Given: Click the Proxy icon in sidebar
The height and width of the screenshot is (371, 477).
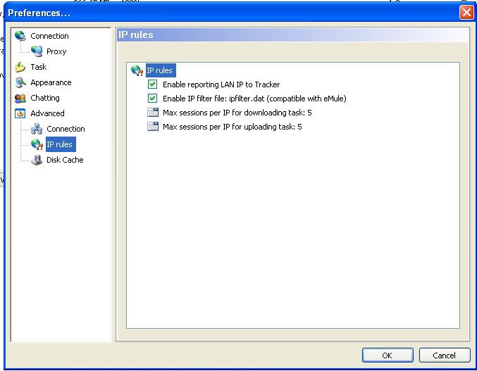Looking at the screenshot, I should click(x=37, y=51).
